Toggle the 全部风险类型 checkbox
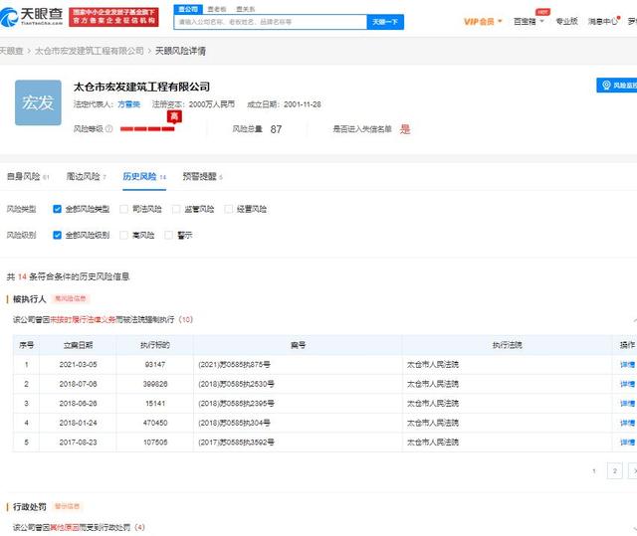 58,209
